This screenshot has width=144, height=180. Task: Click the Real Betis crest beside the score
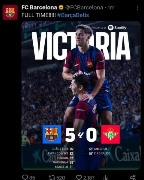coord(110,134)
